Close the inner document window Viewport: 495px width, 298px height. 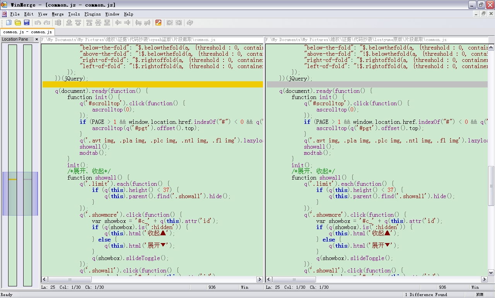point(490,14)
